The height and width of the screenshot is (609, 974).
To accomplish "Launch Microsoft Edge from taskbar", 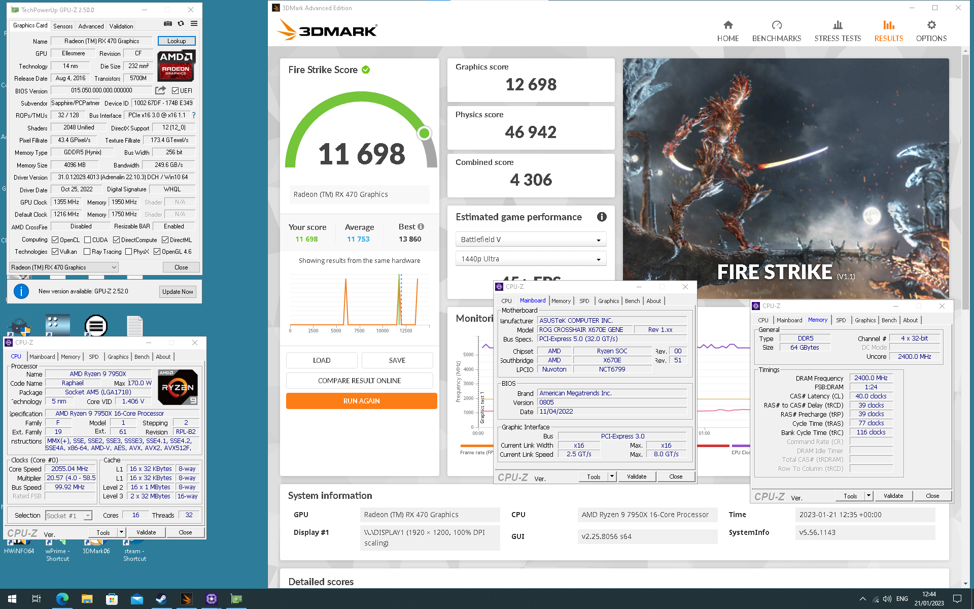I will [62, 599].
